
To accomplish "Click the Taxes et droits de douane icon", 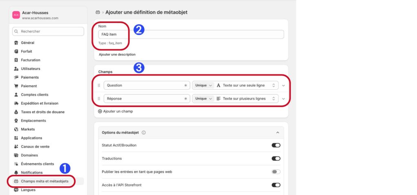I will coord(16,112).
